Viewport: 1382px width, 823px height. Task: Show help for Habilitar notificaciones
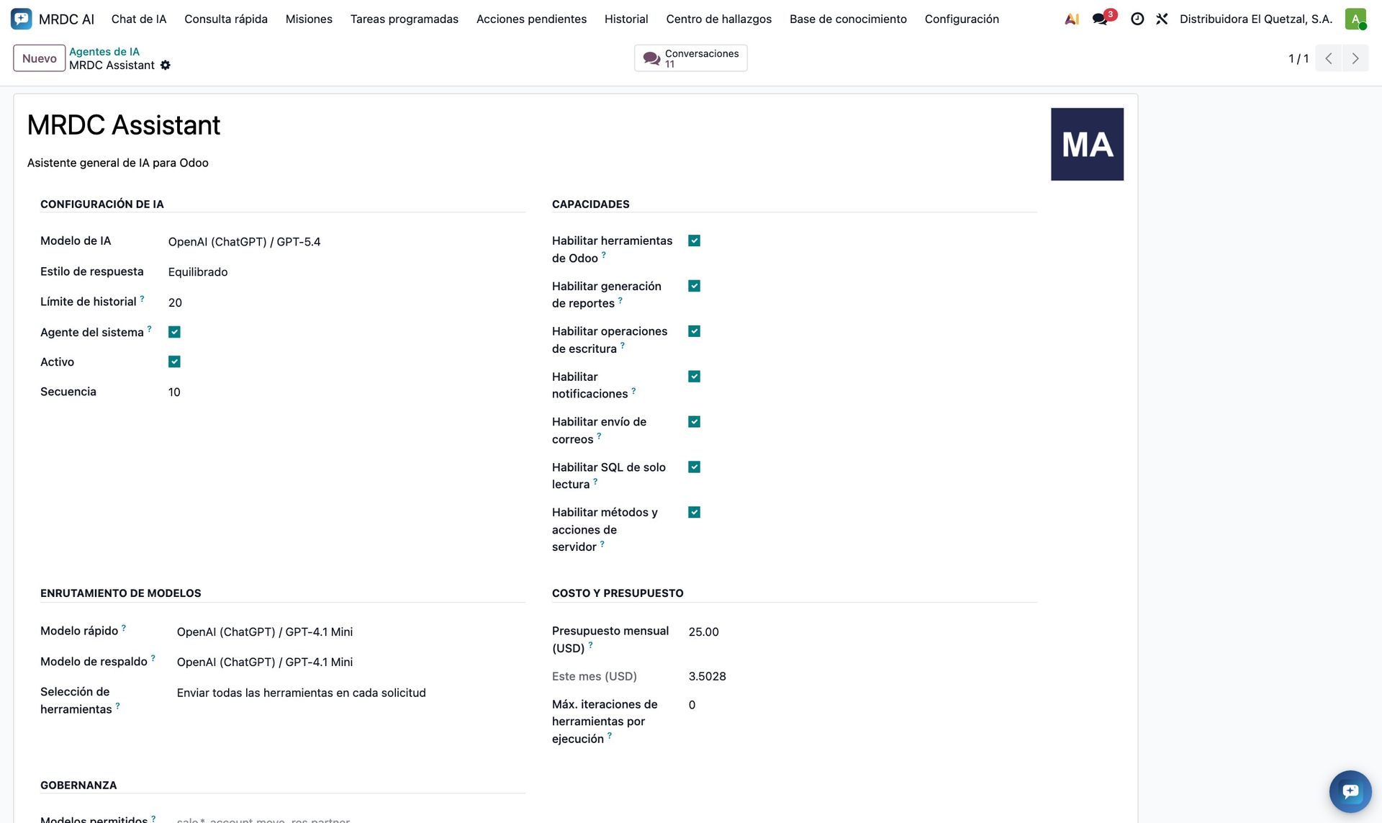pyautogui.click(x=633, y=391)
